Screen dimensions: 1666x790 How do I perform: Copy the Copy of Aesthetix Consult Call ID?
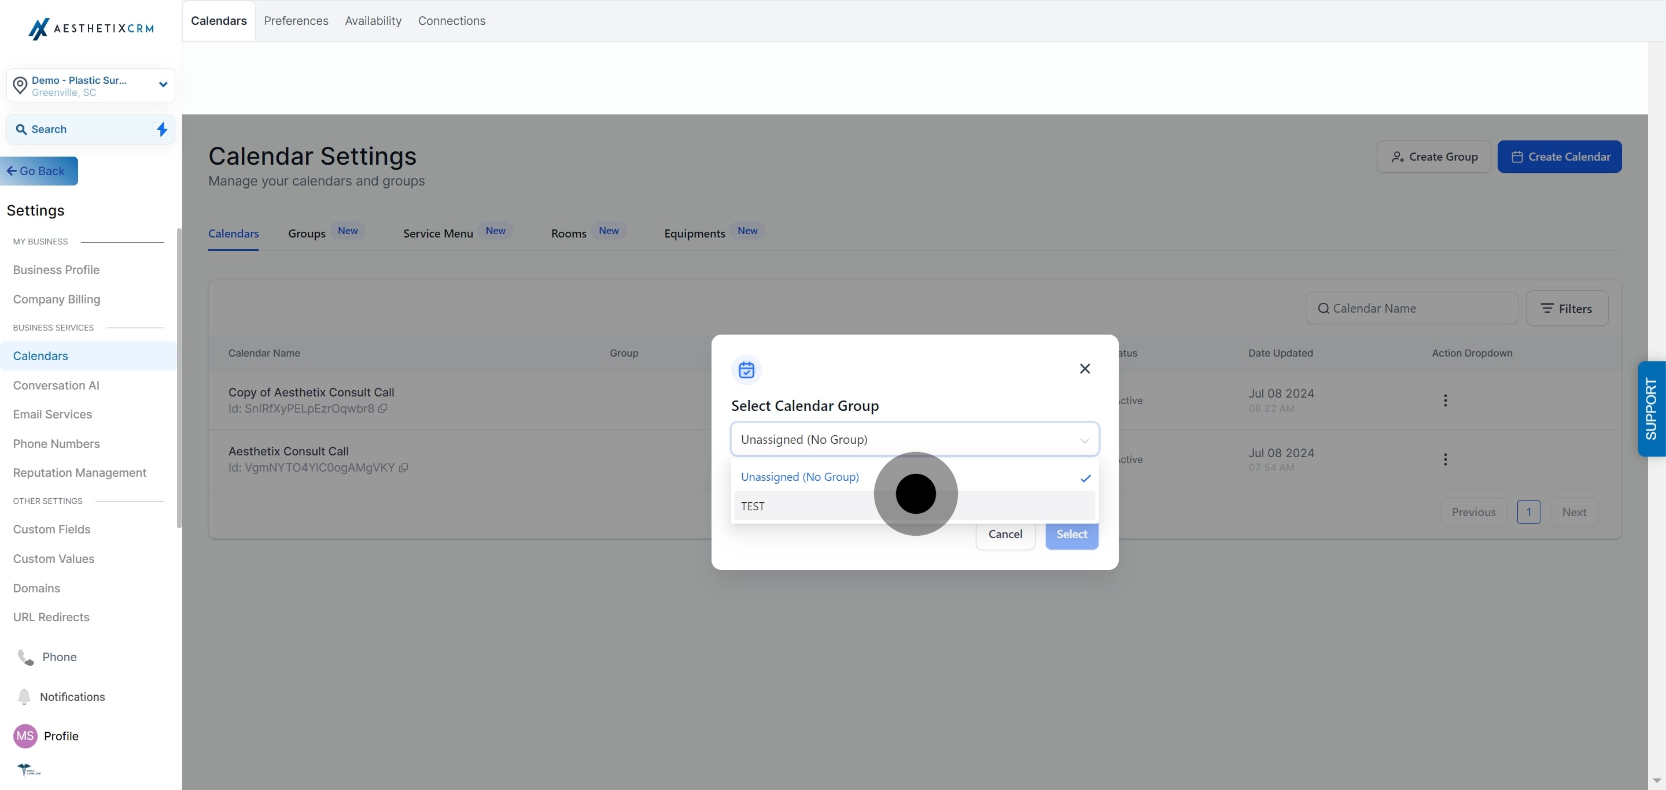[383, 408]
